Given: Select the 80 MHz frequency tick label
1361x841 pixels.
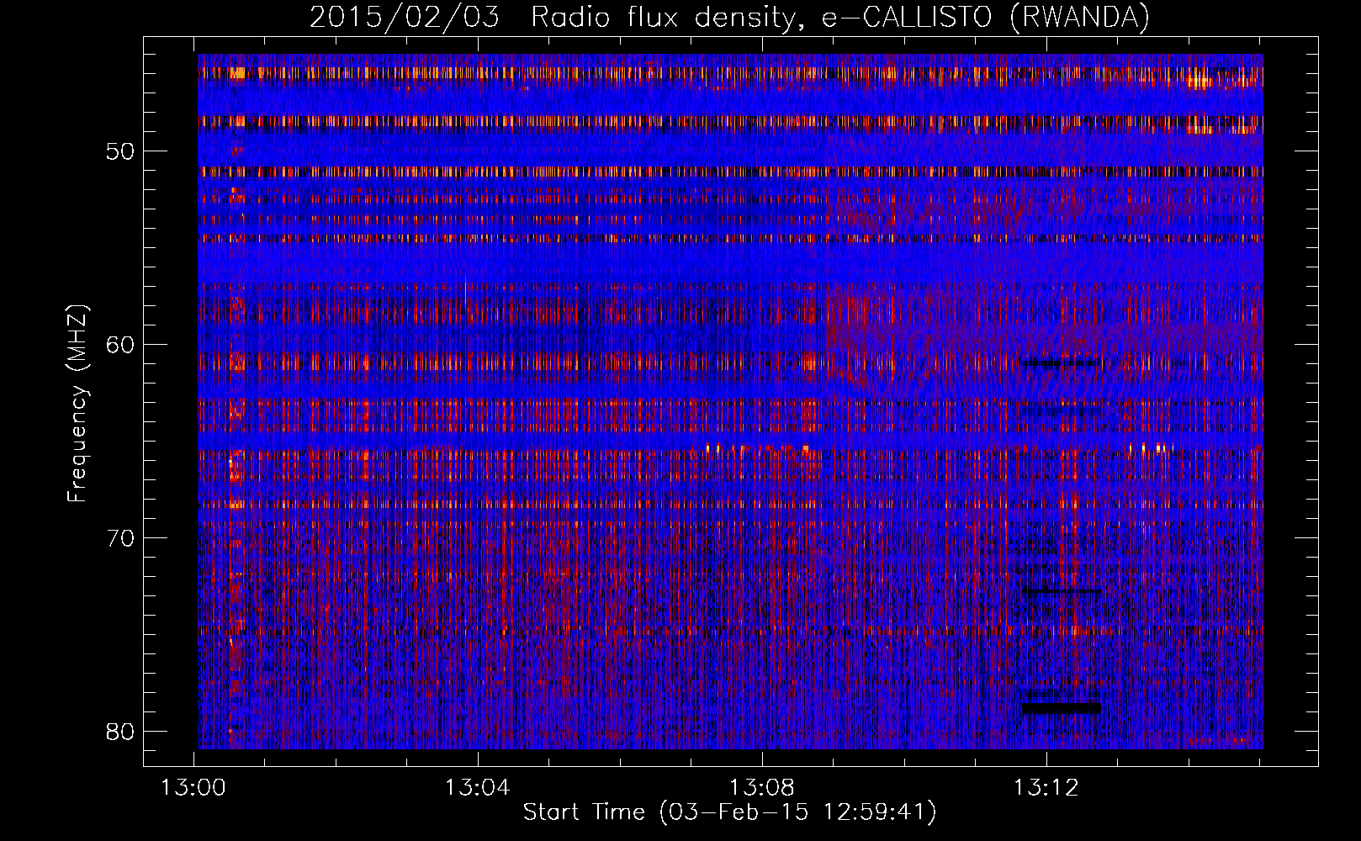Looking at the screenshot, I should 121,731.
